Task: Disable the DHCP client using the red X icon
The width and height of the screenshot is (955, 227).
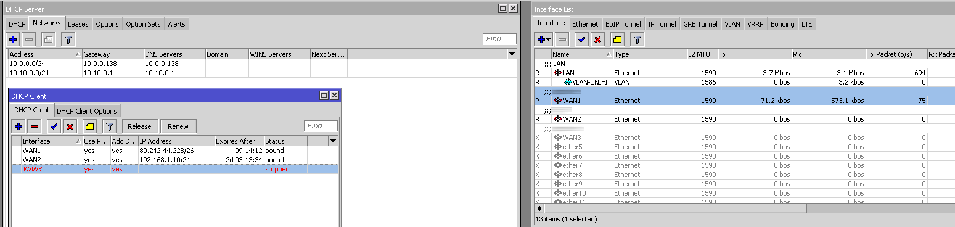Action: pyautogui.click(x=70, y=126)
